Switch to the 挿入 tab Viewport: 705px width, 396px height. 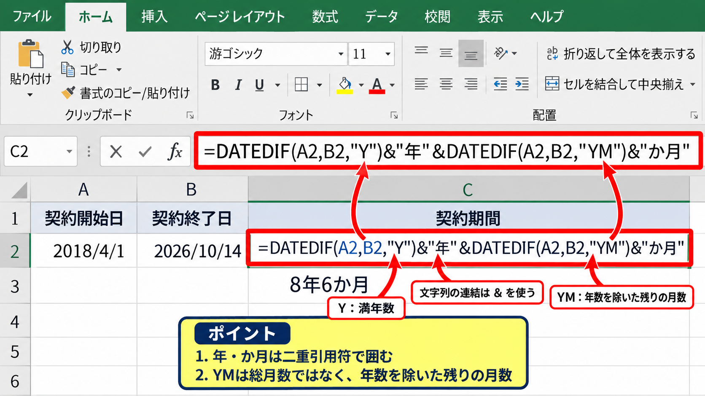154,16
